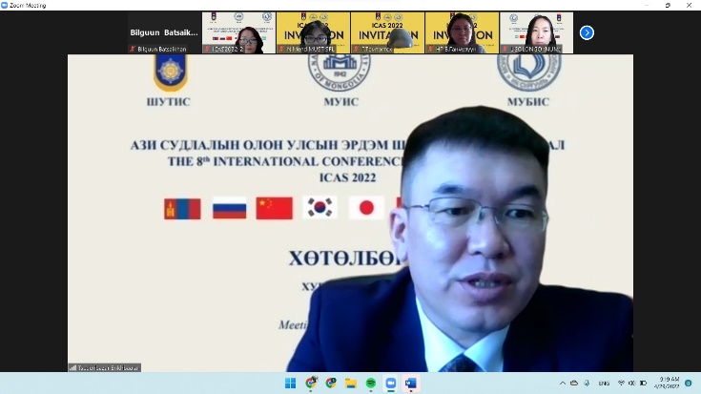Screen dimensions: 701x394
Task: Expand hidden system tray icons chevron
Action: coord(563,384)
